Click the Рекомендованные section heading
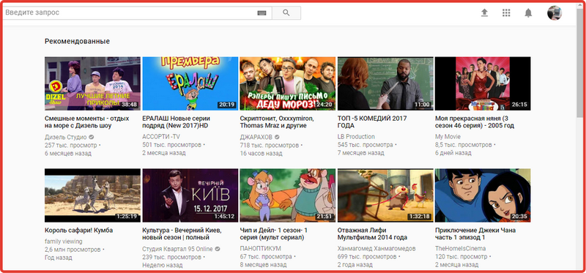This screenshot has width=586, height=273. (78, 42)
